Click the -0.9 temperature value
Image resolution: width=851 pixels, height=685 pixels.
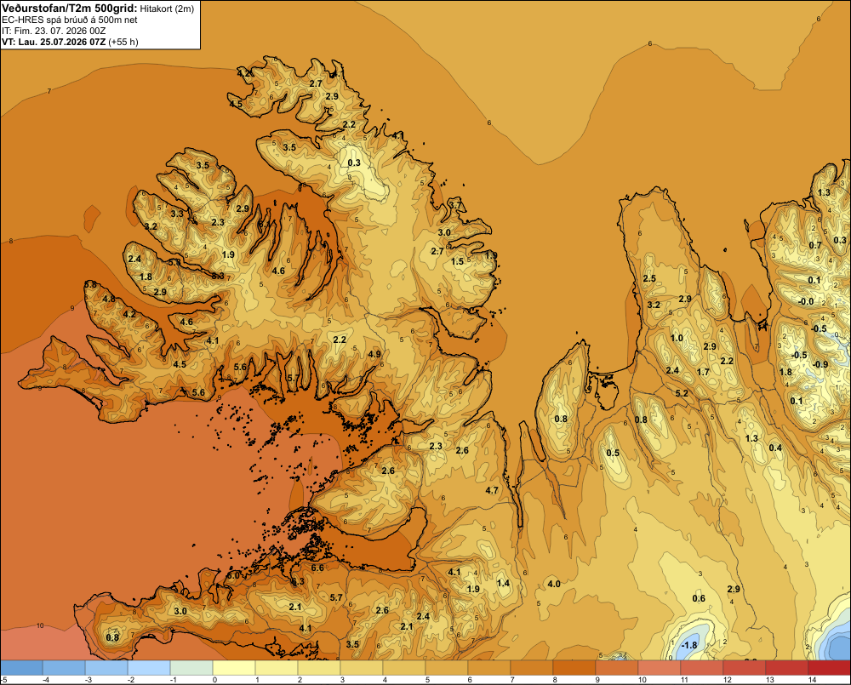pyautogui.click(x=820, y=364)
